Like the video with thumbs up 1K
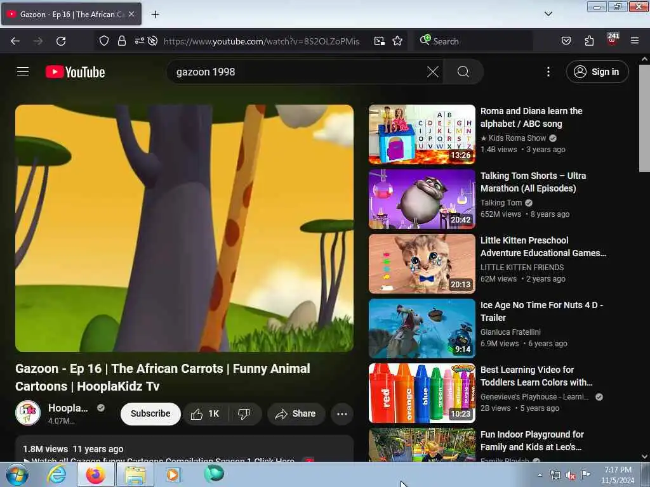Viewport: 650px width, 487px height. click(x=205, y=413)
